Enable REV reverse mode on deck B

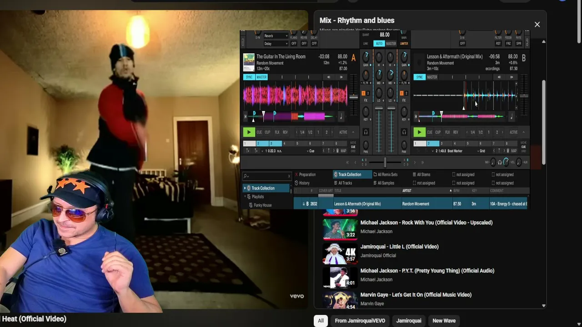[x=456, y=132]
